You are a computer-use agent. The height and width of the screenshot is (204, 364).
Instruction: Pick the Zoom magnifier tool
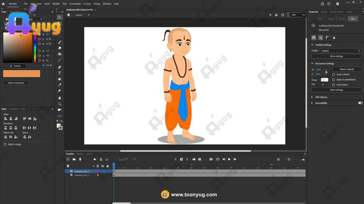click(x=60, y=104)
